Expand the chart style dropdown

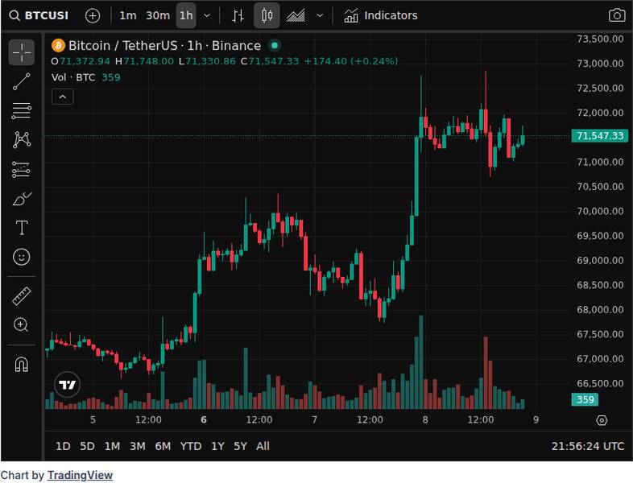[320, 16]
